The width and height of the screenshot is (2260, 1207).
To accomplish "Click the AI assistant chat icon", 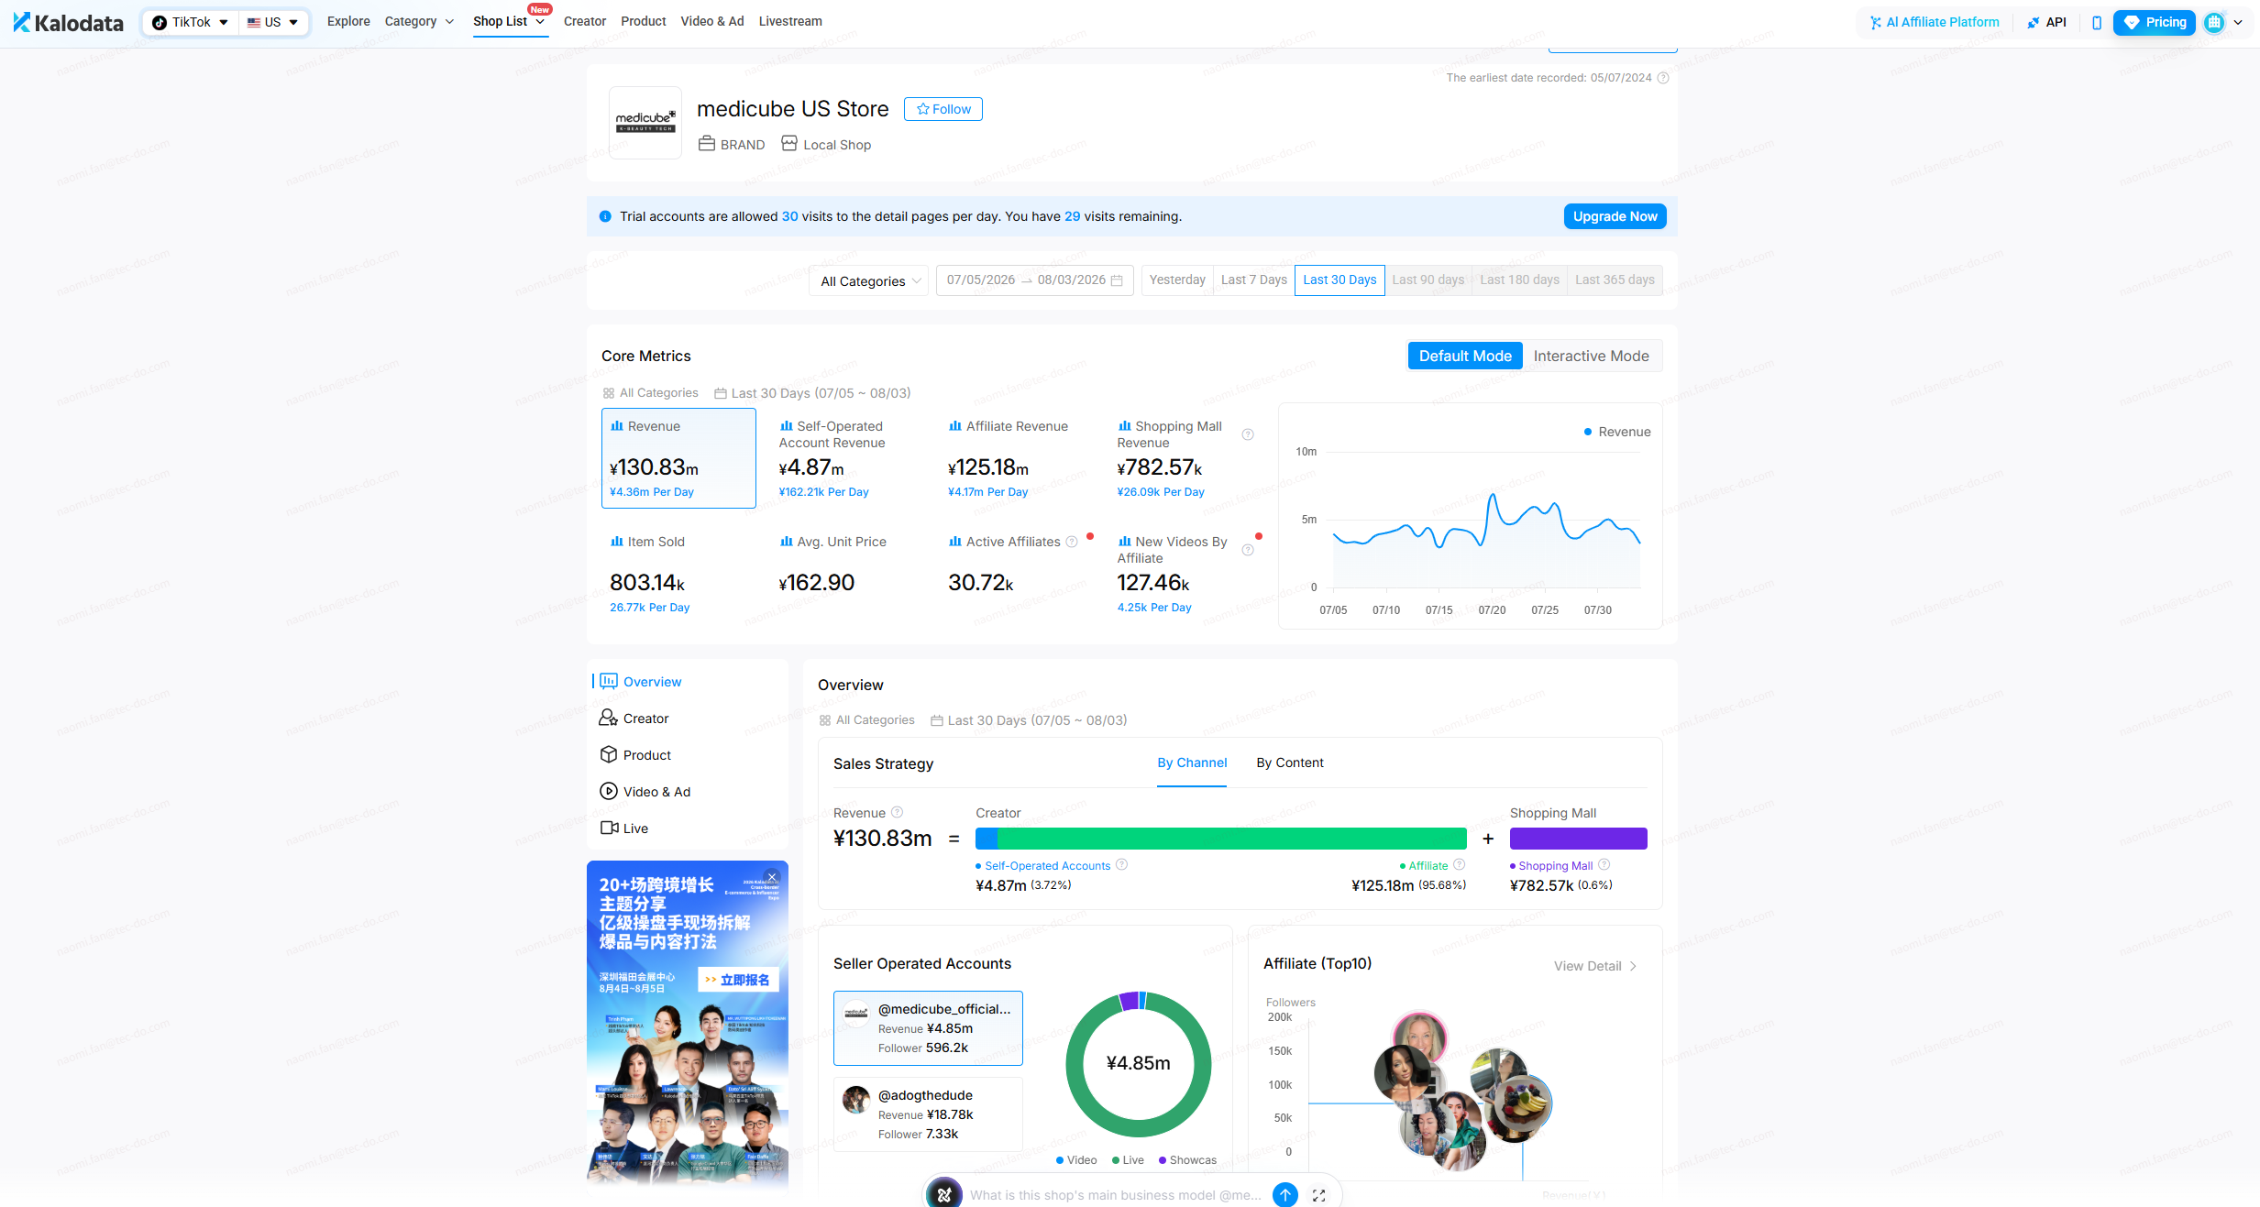I will (x=944, y=1194).
